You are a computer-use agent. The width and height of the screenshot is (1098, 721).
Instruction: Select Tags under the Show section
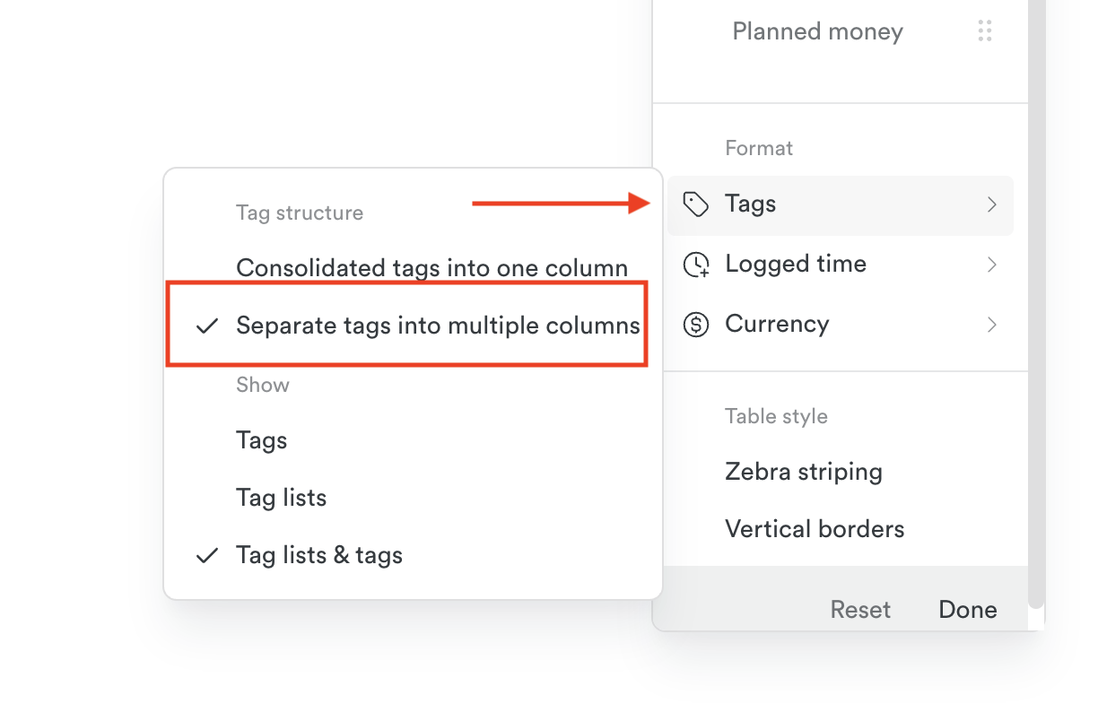[261, 439]
